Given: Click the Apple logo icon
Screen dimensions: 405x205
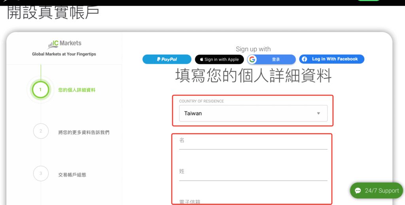Looking at the screenshot, I should point(201,59).
